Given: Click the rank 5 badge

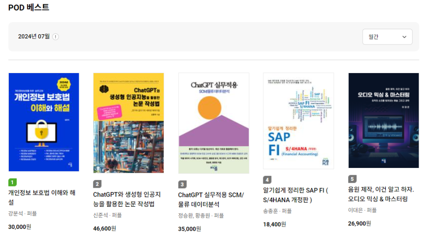Looking at the screenshot, I should pos(352,179).
